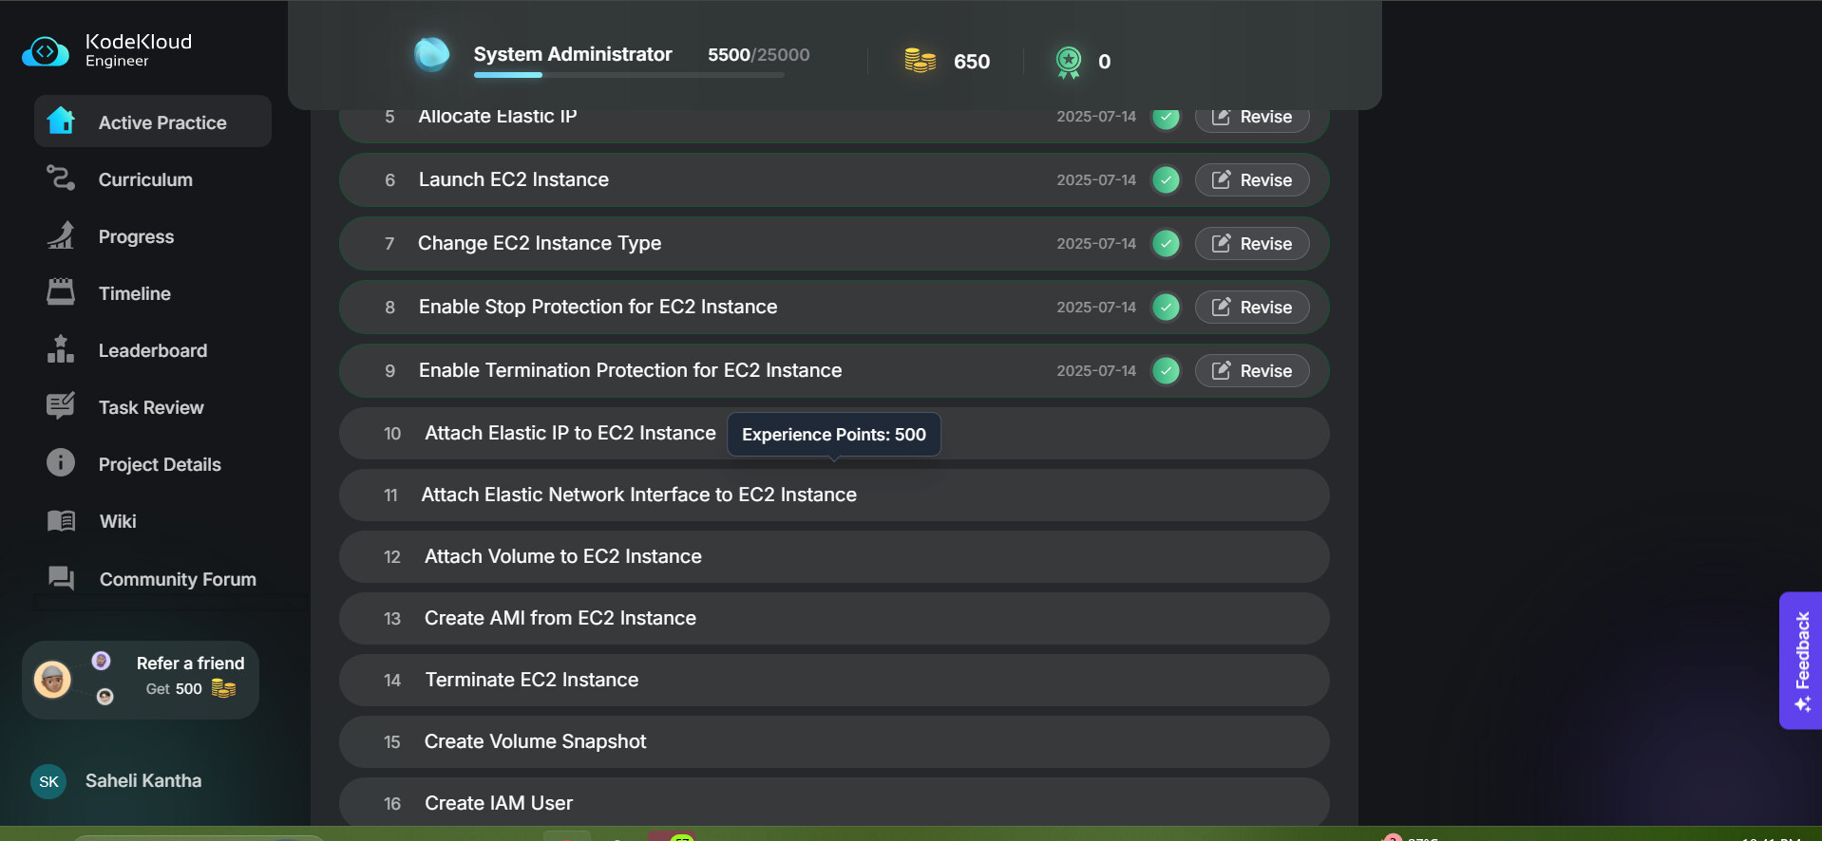Click the Leaderboard podium icon

(61, 349)
